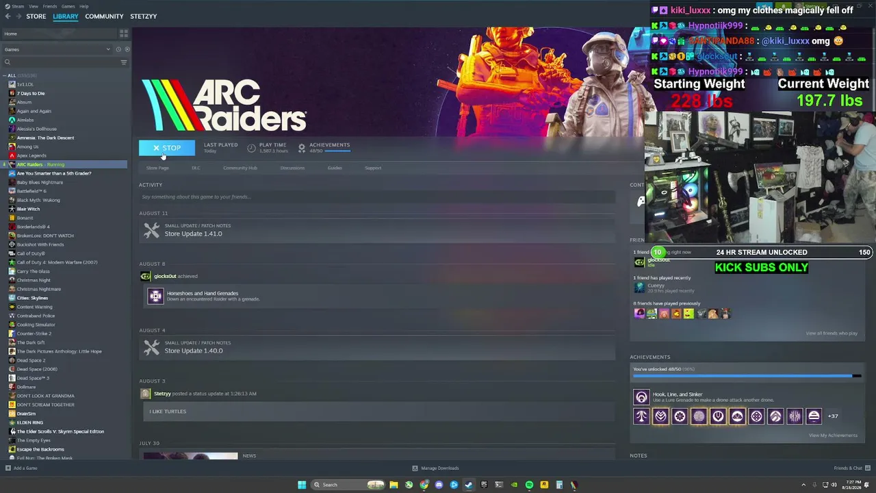The image size is (876, 493).
Task: Open File Explorer from the taskbar
Action: [394, 485]
